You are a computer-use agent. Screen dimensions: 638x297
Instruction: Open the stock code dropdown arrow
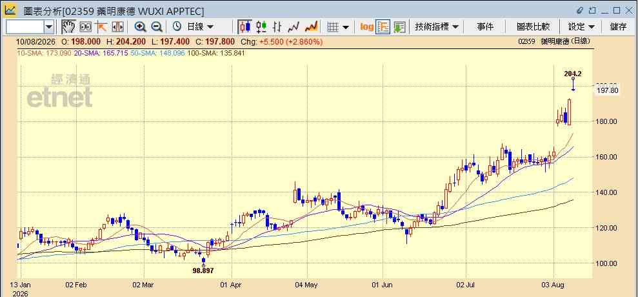(49, 27)
